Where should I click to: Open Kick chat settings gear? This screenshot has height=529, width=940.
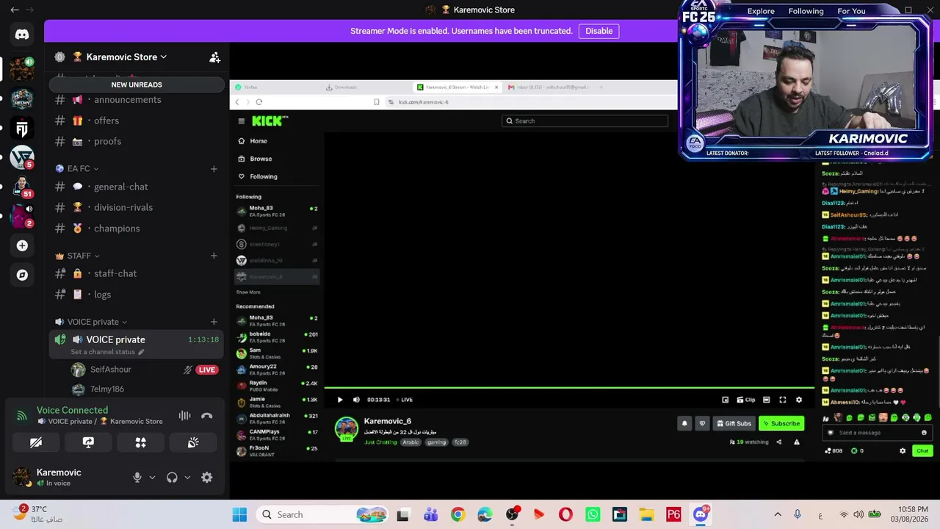(903, 451)
